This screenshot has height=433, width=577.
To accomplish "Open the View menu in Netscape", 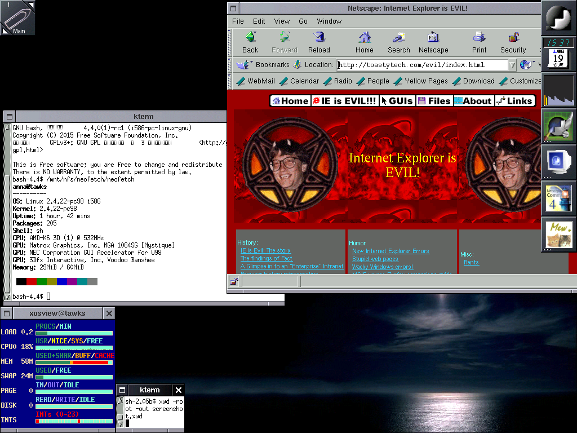I will click(x=282, y=21).
